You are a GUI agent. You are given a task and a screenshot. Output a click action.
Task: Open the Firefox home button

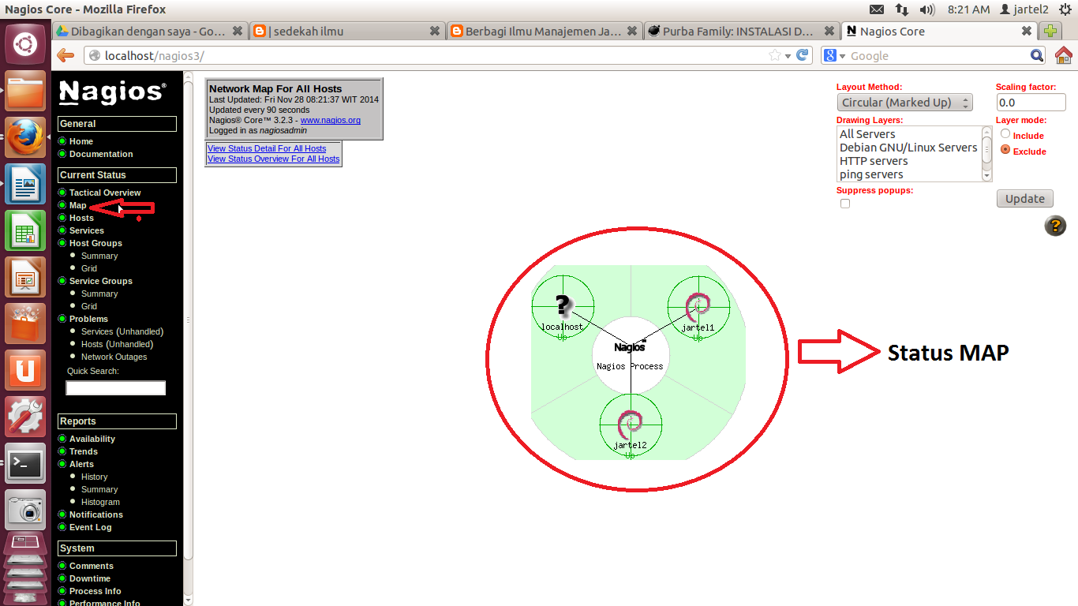pos(1064,55)
